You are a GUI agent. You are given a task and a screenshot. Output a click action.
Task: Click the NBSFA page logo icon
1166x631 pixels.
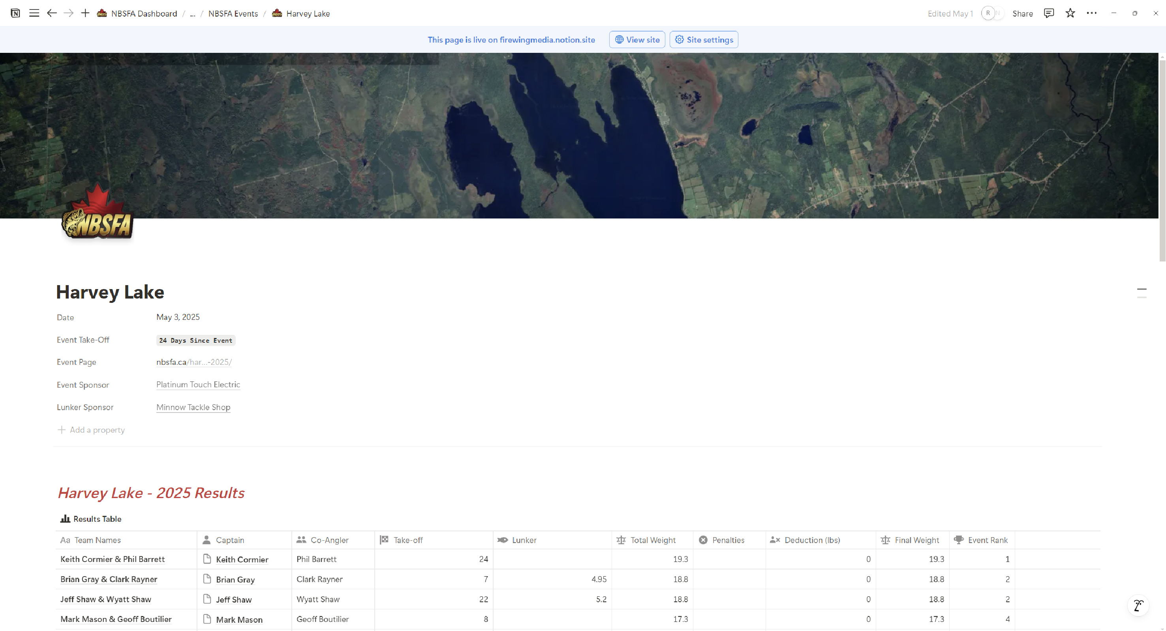point(97,213)
